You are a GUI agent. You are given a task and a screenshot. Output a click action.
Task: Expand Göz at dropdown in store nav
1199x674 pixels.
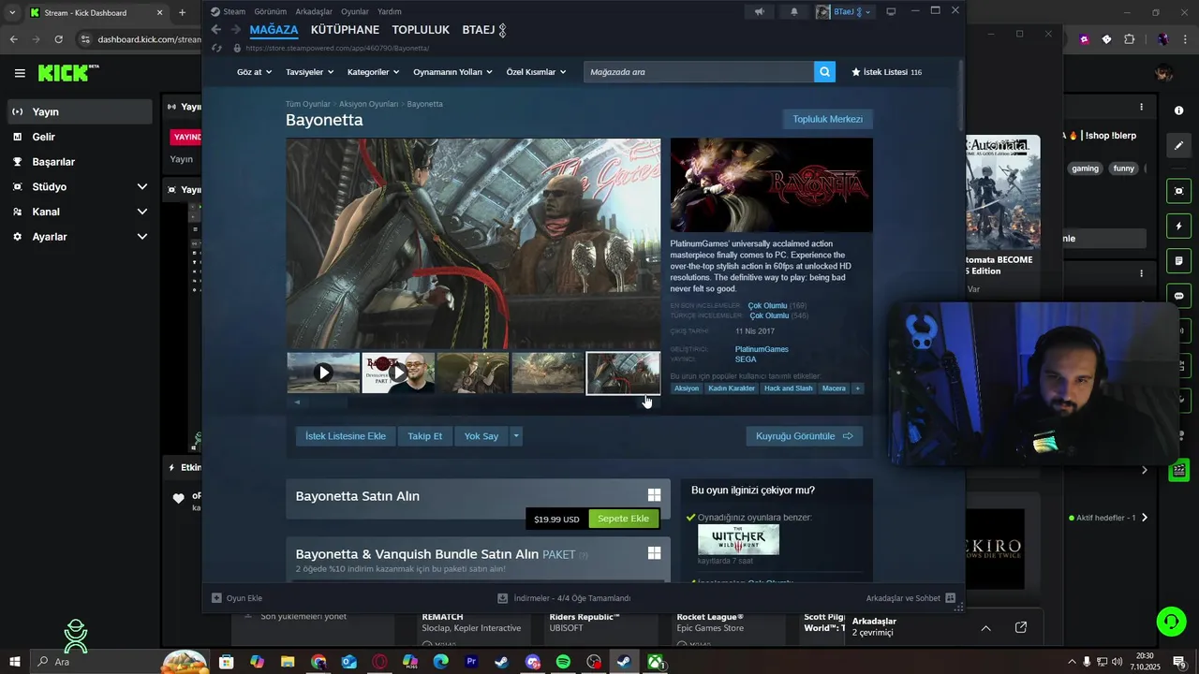[x=254, y=72]
